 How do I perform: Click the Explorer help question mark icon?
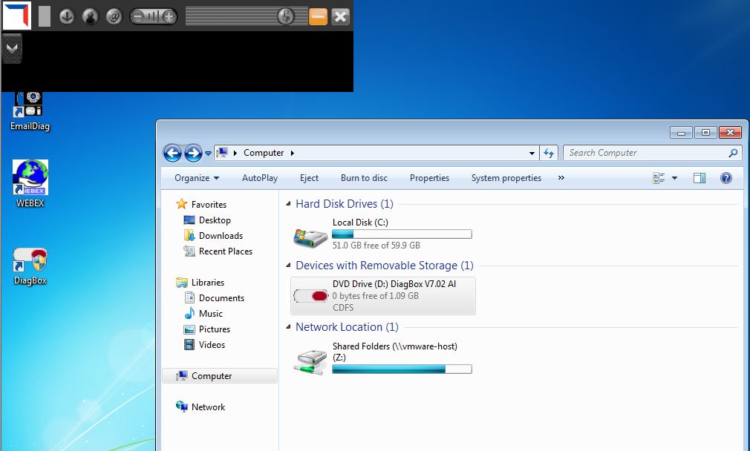726,178
